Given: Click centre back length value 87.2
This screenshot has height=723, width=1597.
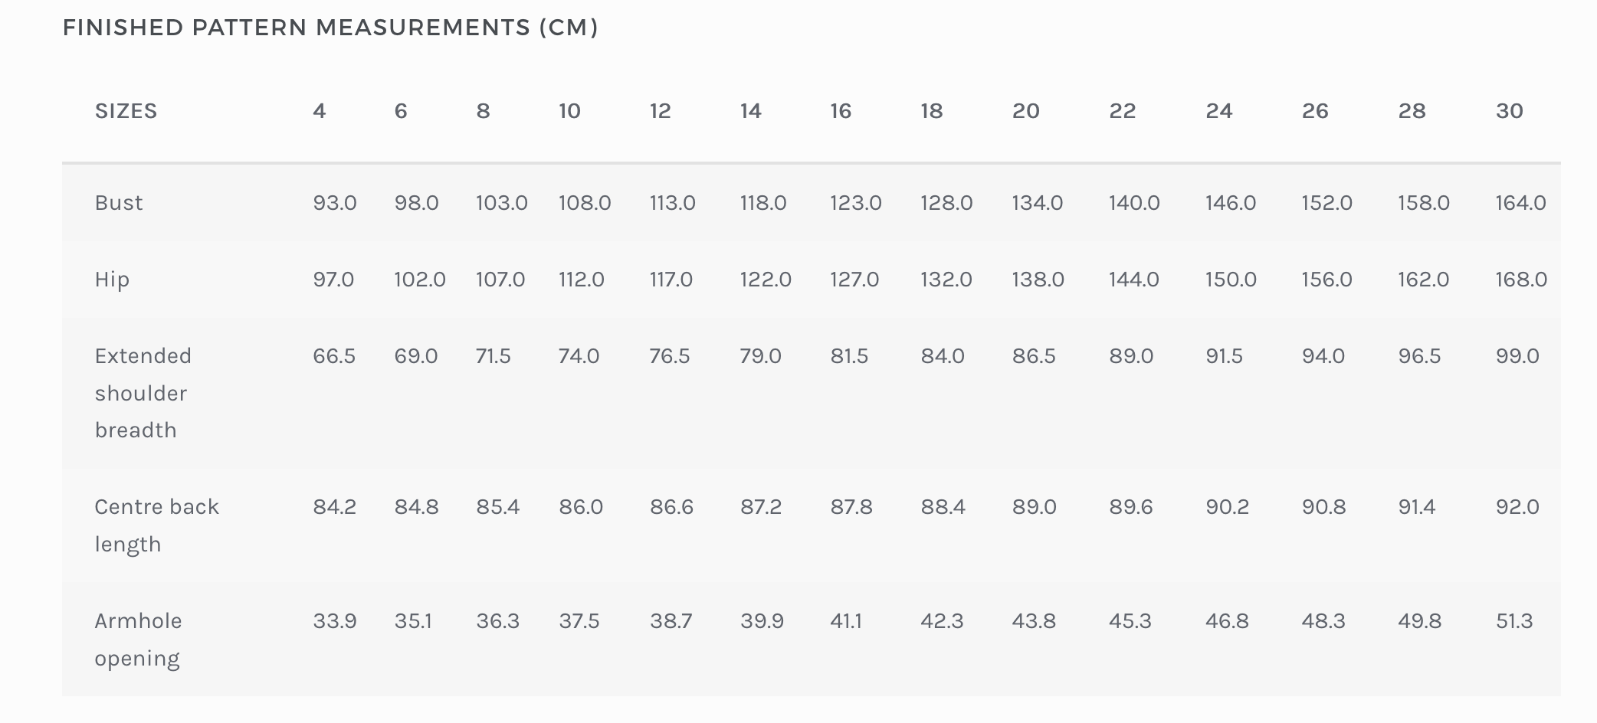Looking at the screenshot, I should pyautogui.click(x=761, y=507).
